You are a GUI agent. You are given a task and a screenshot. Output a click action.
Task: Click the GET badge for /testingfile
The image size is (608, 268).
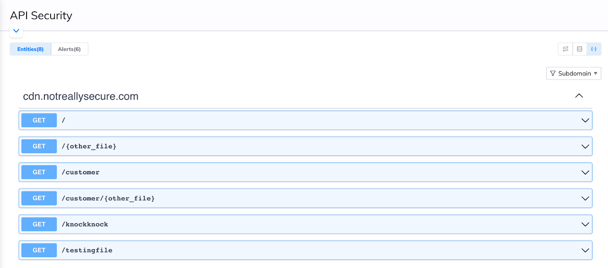[x=39, y=251]
